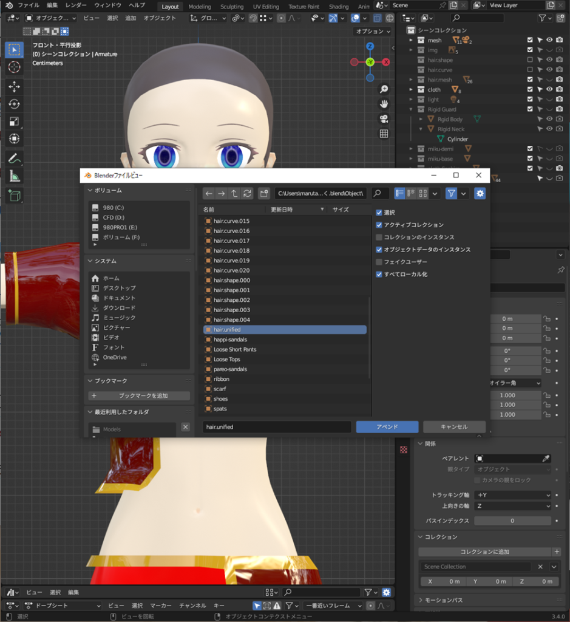Viewport: 570px width, 622px height.
Task: Click the file browser search field
Action: pyautogui.click(x=380, y=194)
